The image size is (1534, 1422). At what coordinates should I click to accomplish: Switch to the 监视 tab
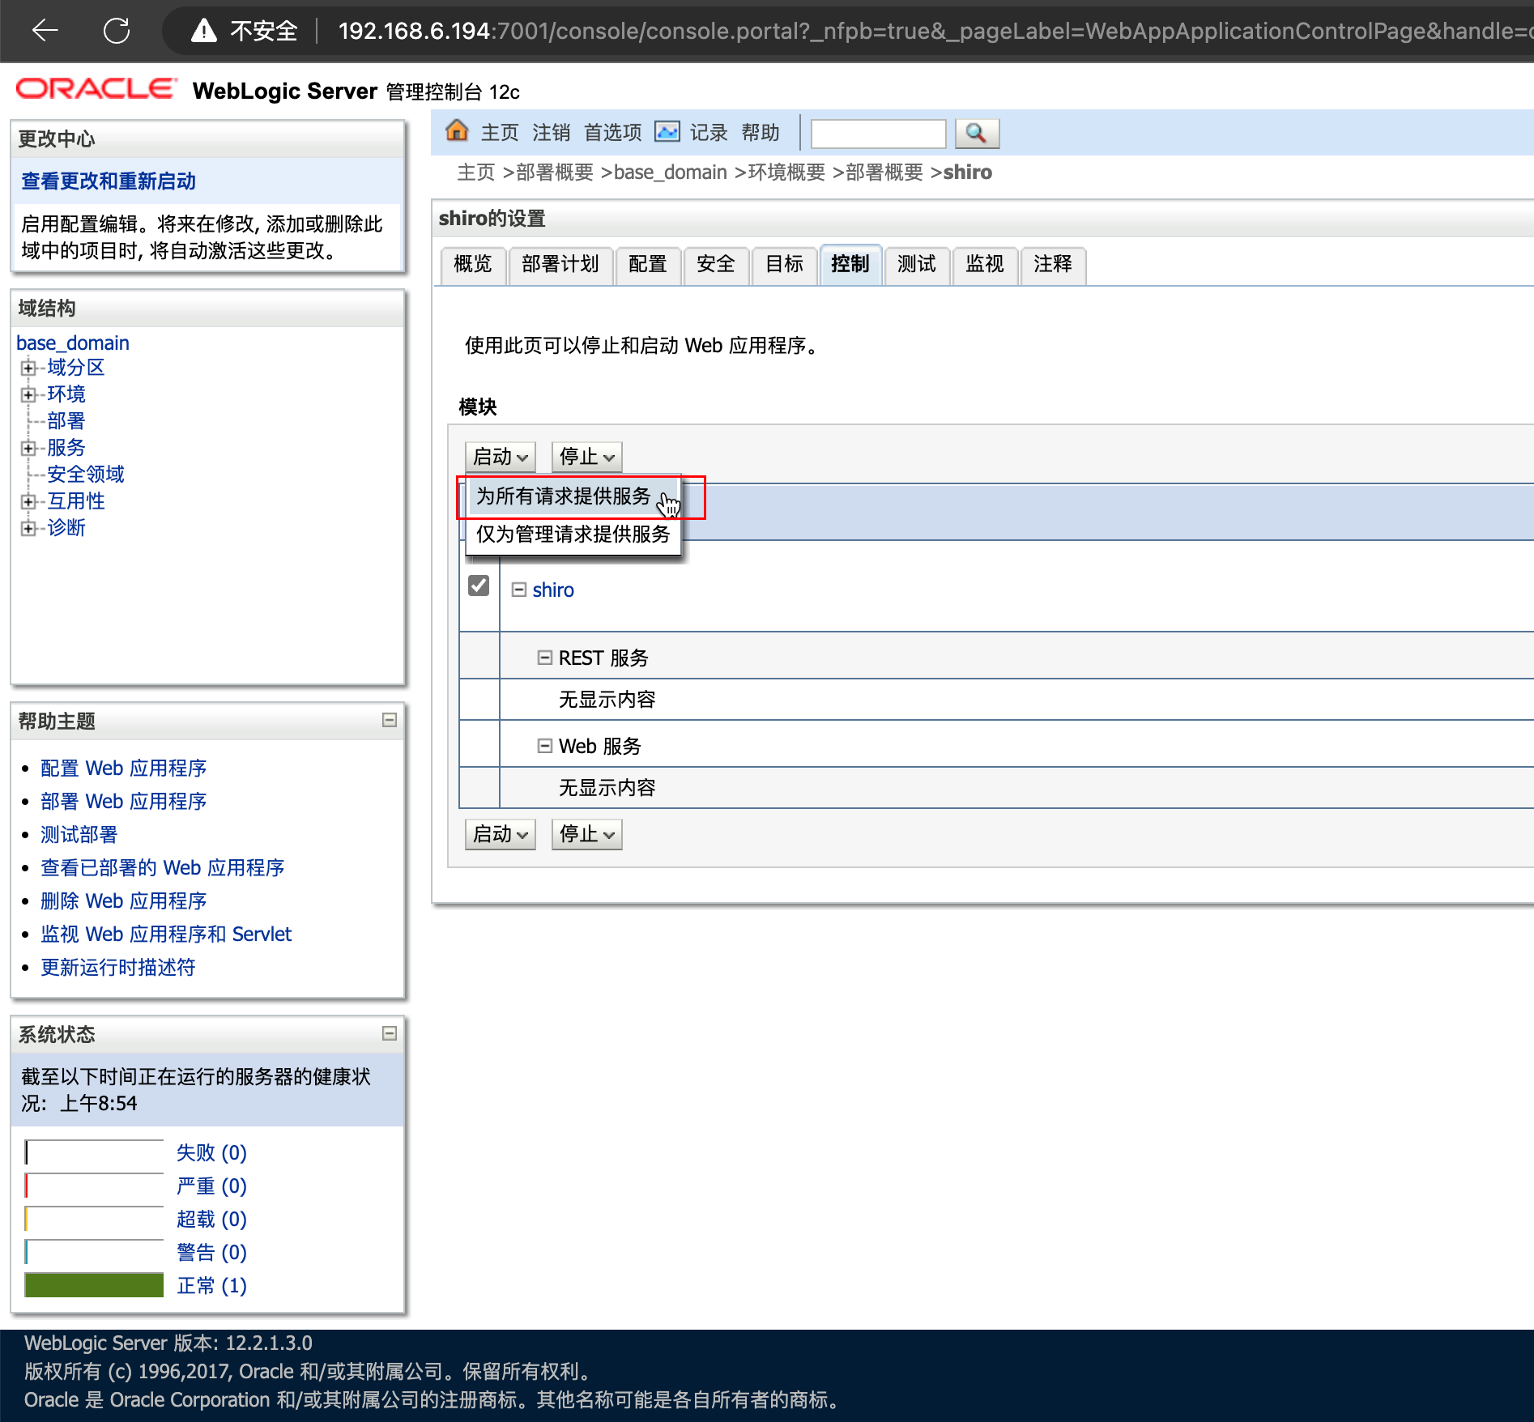(x=984, y=264)
